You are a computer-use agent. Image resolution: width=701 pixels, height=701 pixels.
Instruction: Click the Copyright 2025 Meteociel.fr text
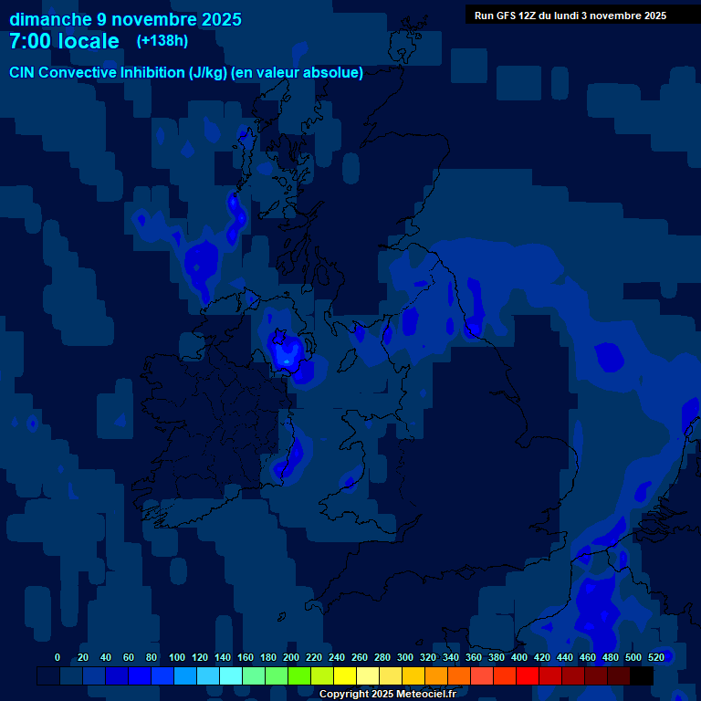(x=387, y=694)
